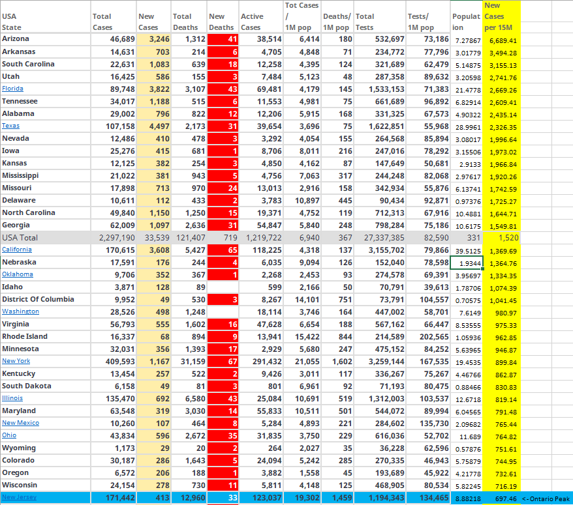
Task: Select Alabama total deaths 822
Action: click(x=189, y=114)
